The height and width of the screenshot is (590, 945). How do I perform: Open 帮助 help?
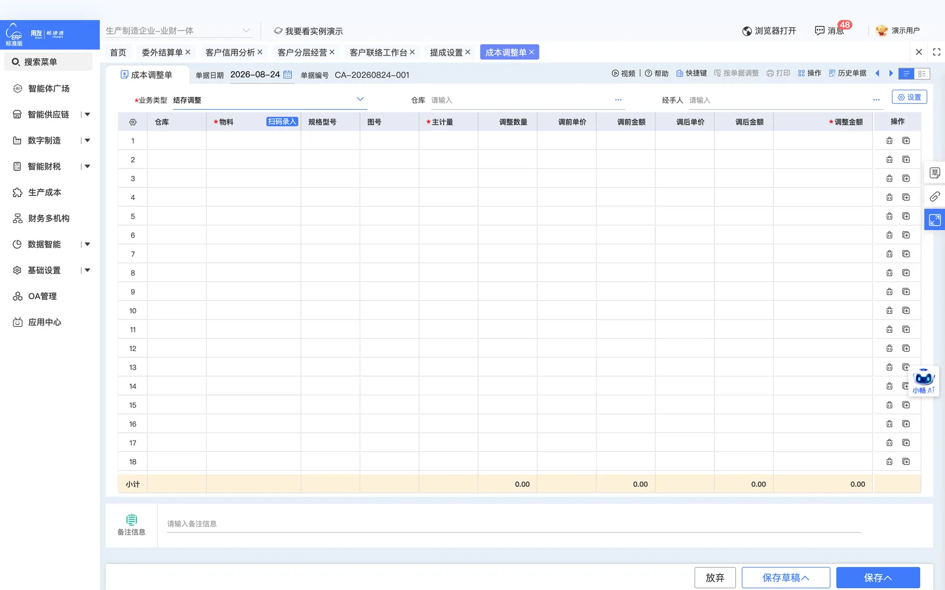click(656, 73)
